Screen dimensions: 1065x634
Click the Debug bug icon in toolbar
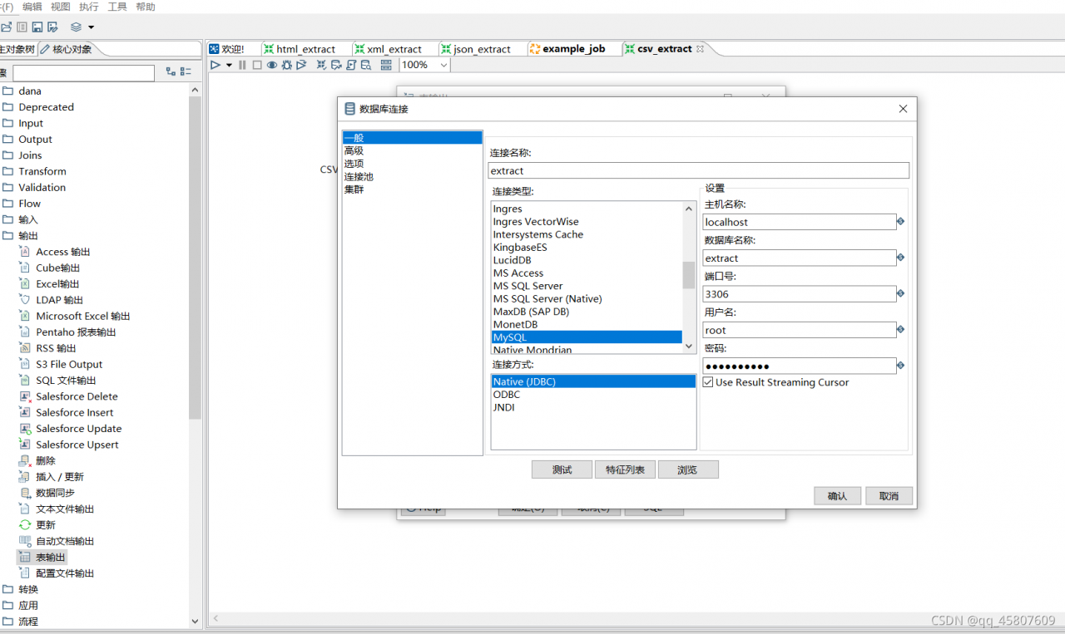point(287,65)
